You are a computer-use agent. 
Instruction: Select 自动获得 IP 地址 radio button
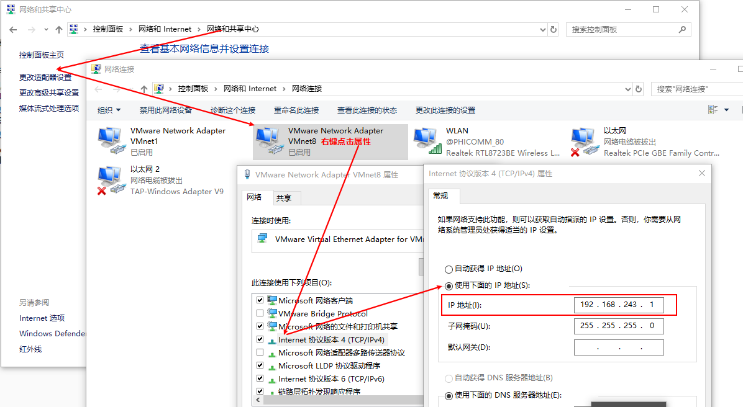(x=449, y=269)
